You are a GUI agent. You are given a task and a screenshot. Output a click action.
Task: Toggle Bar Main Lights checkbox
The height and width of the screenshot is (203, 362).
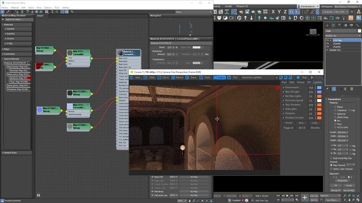pyautogui.click(x=283, y=96)
